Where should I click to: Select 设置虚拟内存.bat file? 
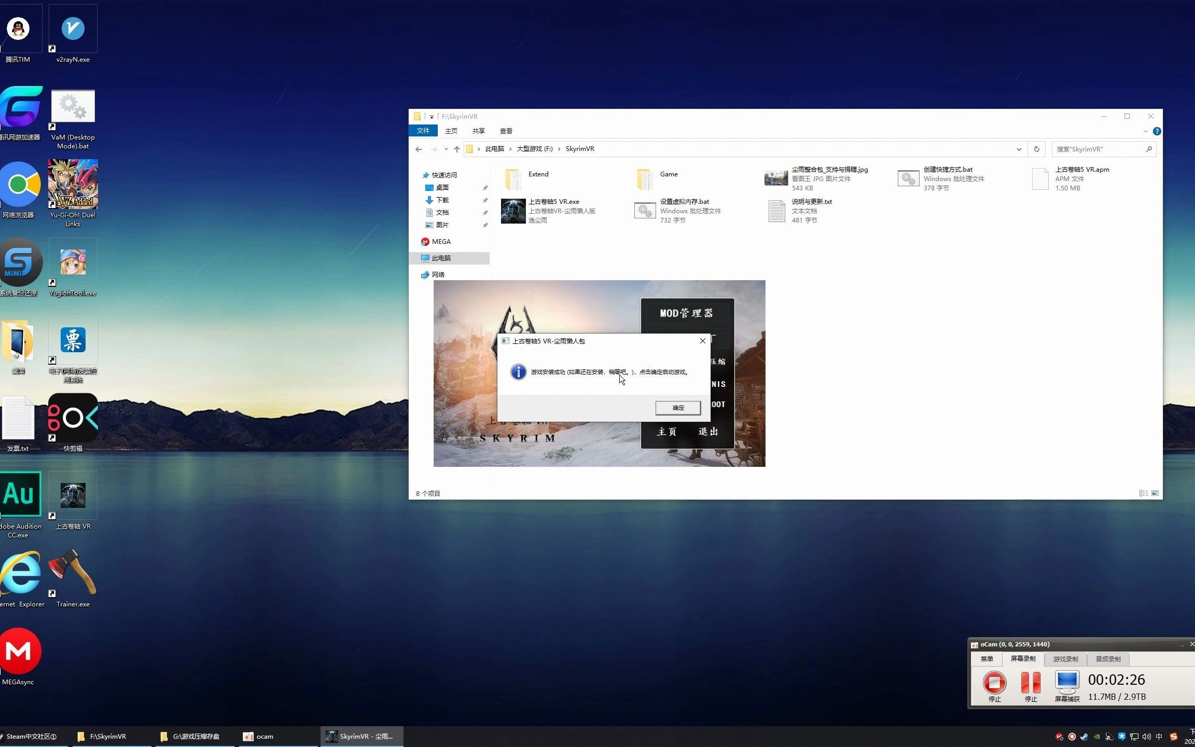(678, 211)
